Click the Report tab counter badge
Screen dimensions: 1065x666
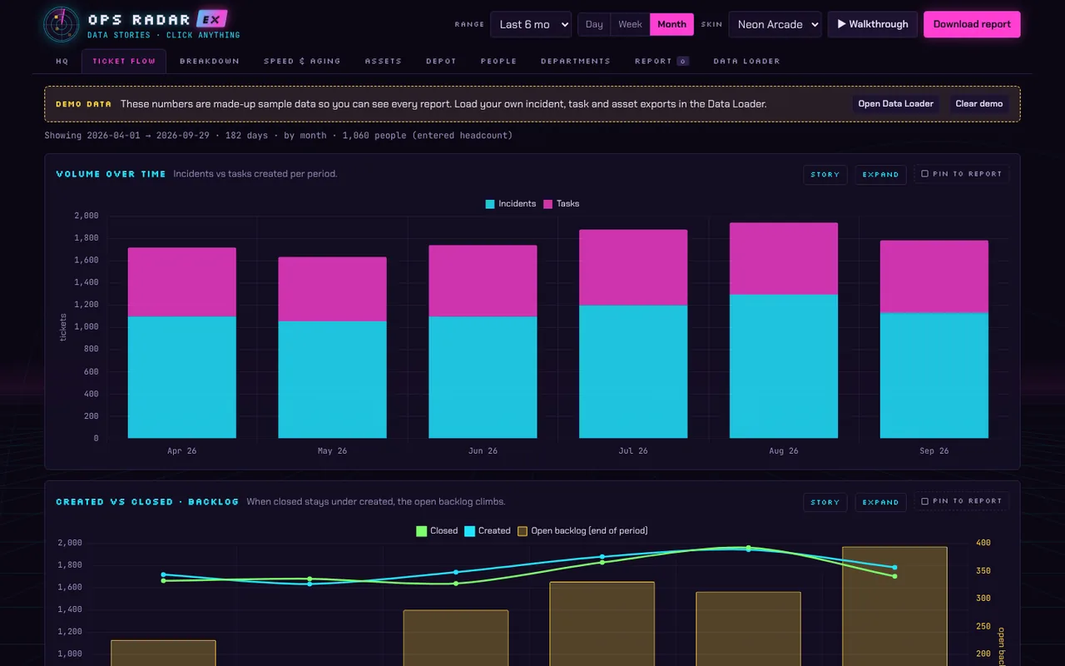682,62
